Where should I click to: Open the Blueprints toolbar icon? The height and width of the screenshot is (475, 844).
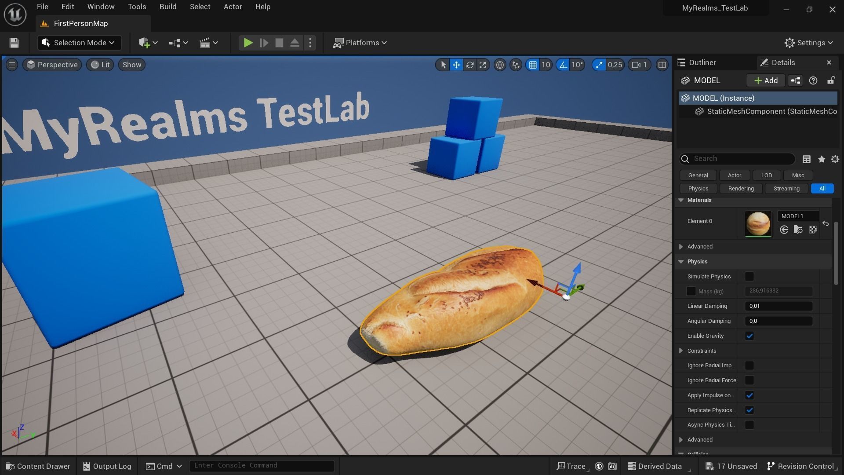click(178, 43)
